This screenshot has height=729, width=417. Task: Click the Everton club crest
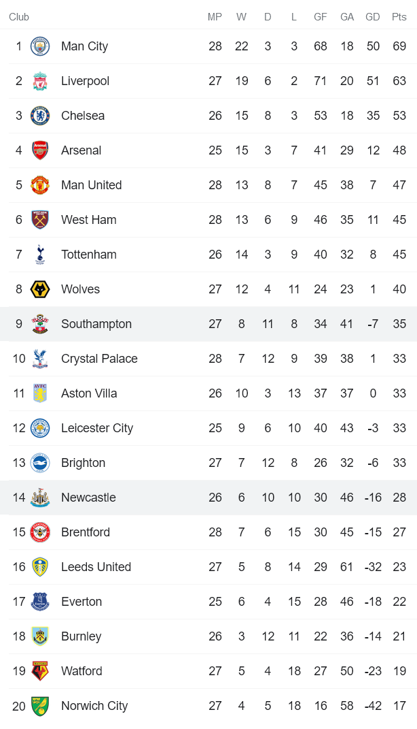click(x=39, y=601)
